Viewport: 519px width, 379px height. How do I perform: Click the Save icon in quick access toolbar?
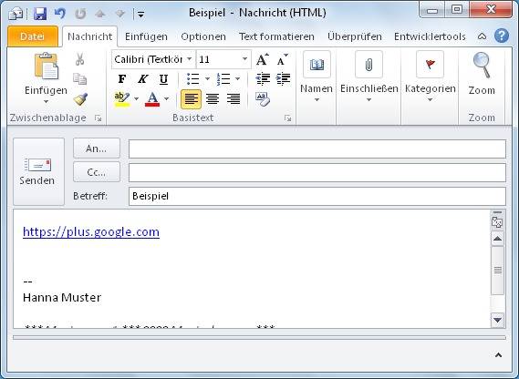pos(40,14)
